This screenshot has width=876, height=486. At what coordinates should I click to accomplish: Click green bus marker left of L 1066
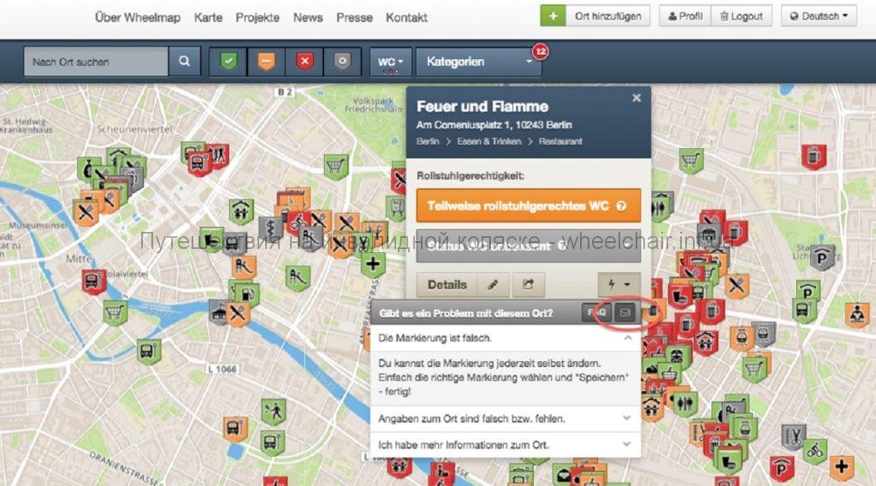[x=148, y=352]
